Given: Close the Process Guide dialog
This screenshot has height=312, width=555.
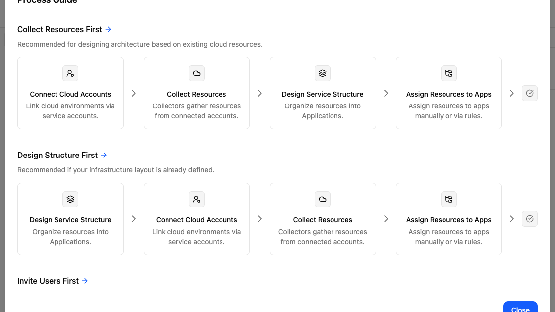Looking at the screenshot, I should click(520, 308).
